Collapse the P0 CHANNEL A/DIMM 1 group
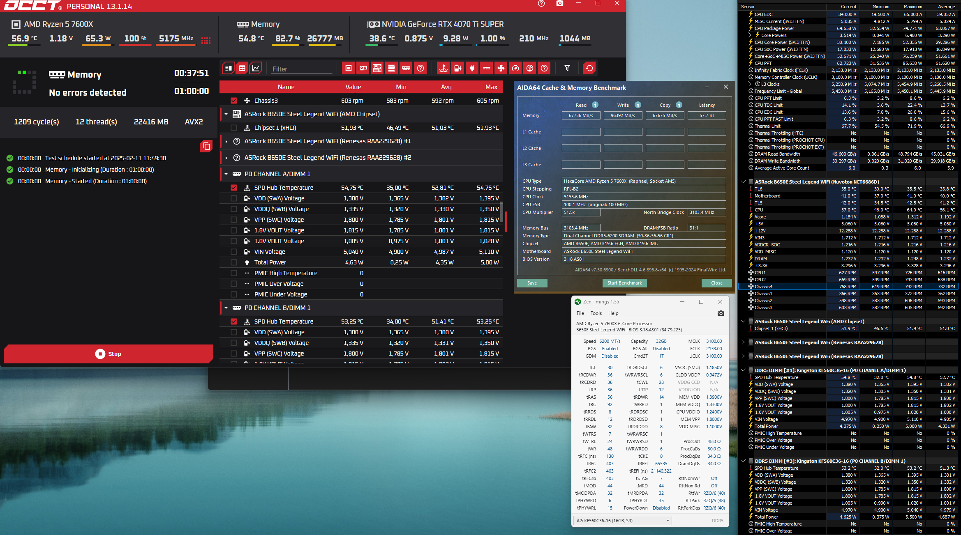The width and height of the screenshot is (961, 535). pyautogui.click(x=226, y=174)
